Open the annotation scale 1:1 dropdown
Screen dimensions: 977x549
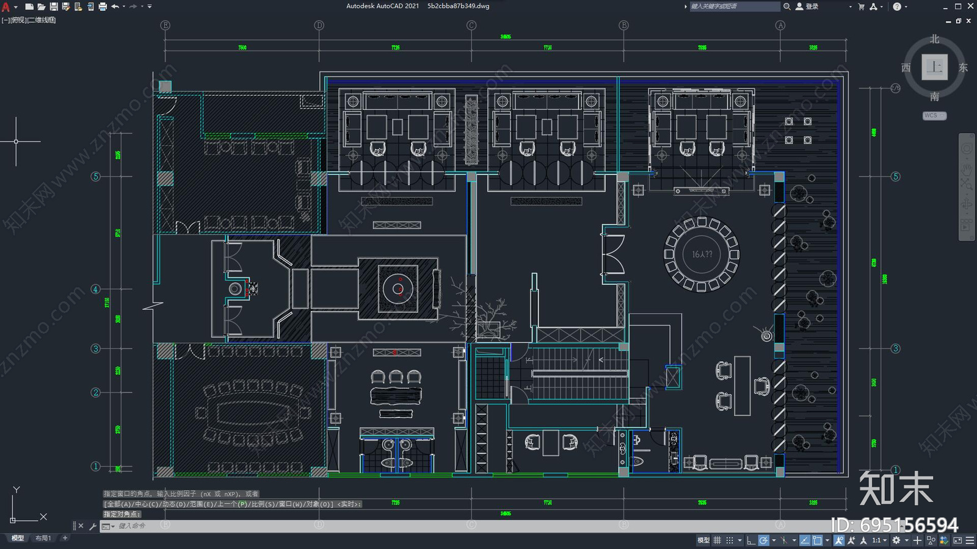click(x=879, y=540)
